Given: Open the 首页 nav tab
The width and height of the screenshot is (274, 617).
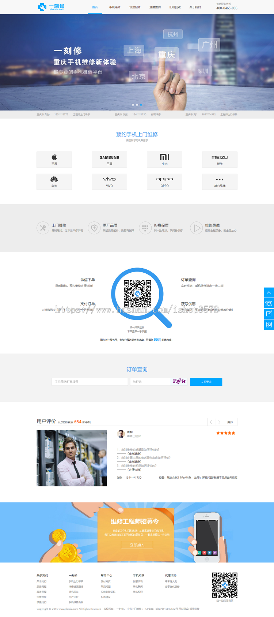Looking at the screenshot, I should (x=95, y=7).
